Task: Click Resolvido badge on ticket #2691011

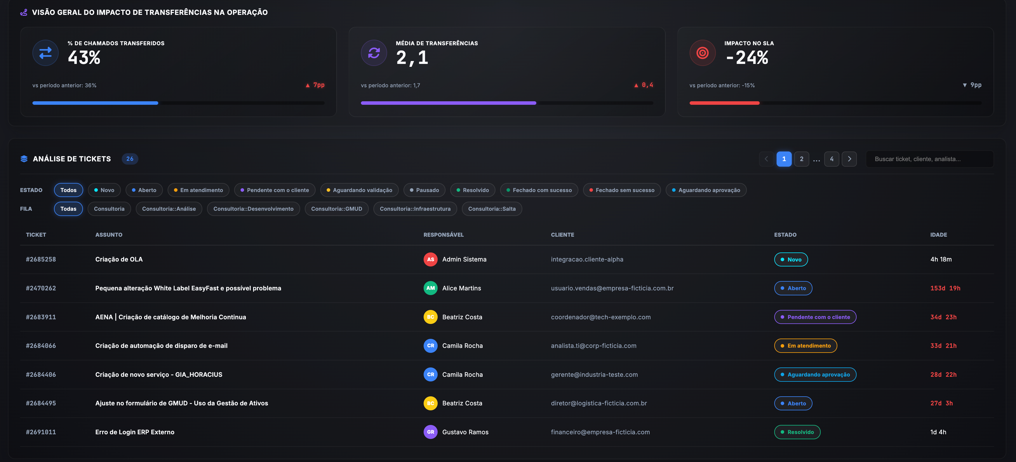Action: point(797,432)
